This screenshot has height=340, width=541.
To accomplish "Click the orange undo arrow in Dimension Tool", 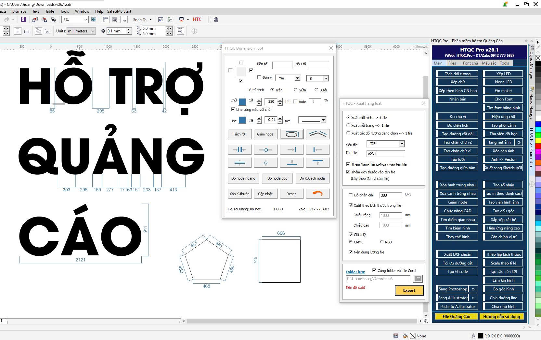I will click(317, 194).
